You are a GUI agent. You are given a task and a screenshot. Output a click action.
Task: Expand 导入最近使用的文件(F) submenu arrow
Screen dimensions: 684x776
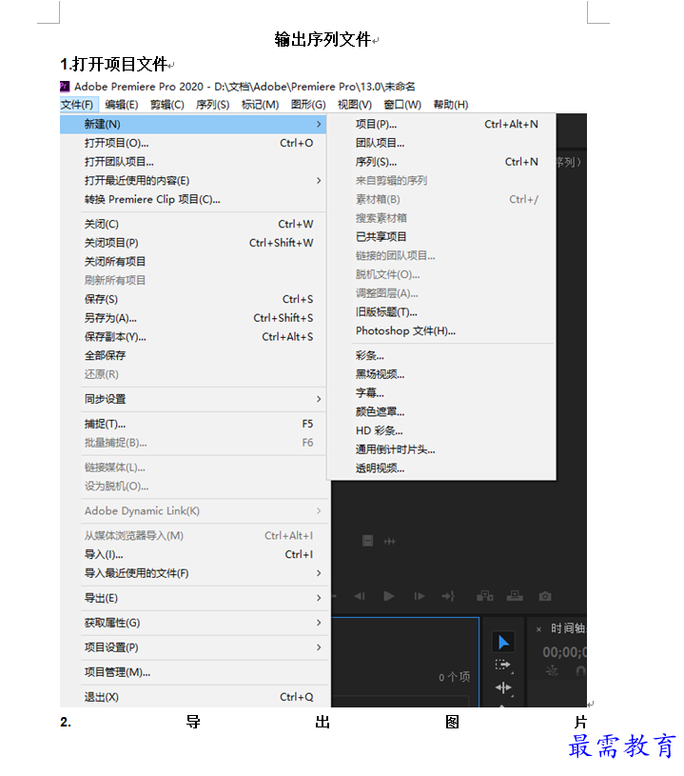click(319, 573)
